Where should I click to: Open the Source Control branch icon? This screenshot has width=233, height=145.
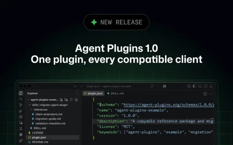point(21,105)
